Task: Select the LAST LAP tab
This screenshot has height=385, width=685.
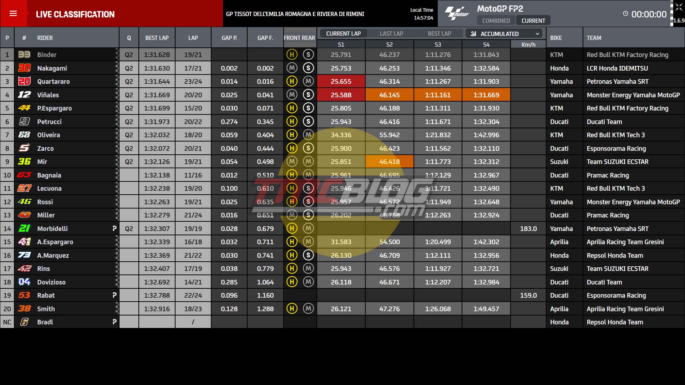Action: (391, 34)
